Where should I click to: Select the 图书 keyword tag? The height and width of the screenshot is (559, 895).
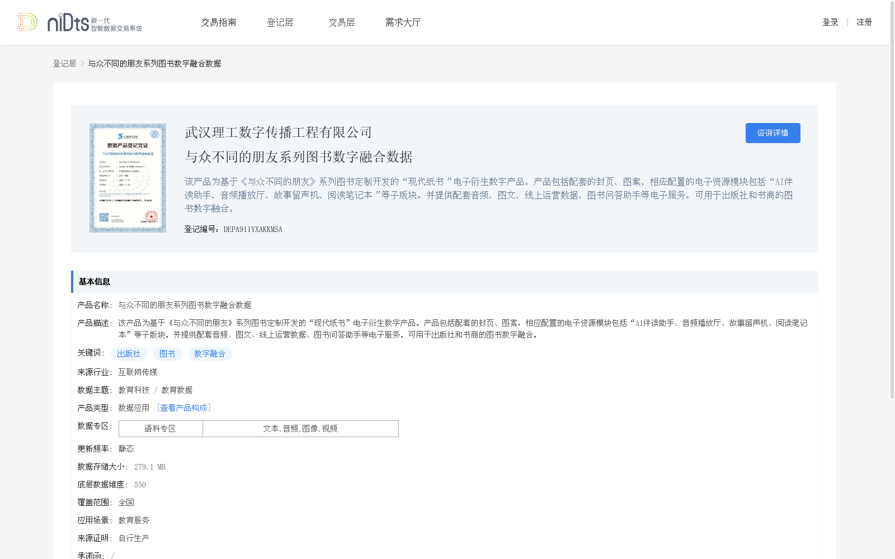168,354
